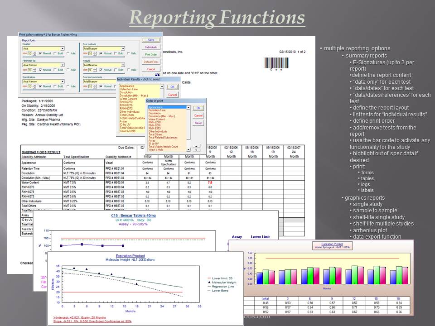The height and width of the screenshot is (326, 435).
Task: Enable Italic for the Results font
Action: 128,70
